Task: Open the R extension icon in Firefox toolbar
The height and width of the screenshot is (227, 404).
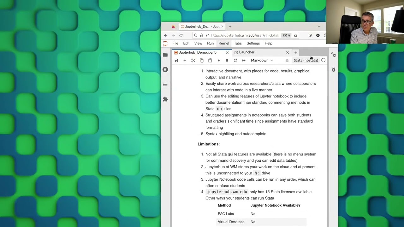Action: coord(318,35)
